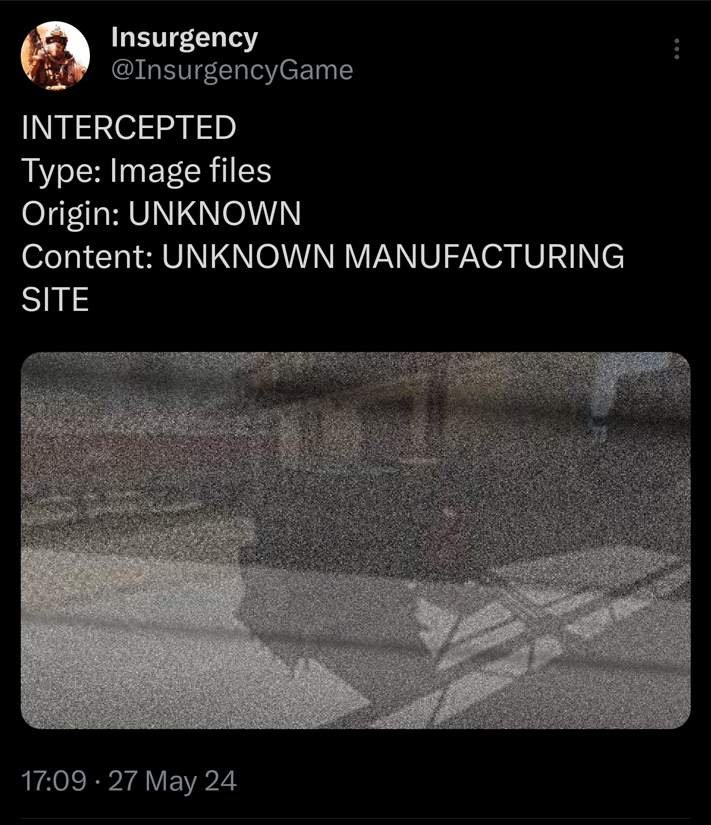Click the 27 May 24 post date
Screen dimensions: 711x825
(172, 782)
